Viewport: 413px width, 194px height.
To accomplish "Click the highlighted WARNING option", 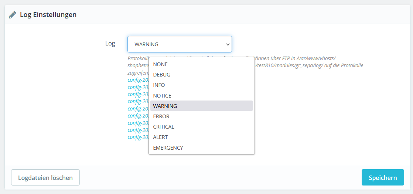I will pyautogui.click(x=165, y=106).
